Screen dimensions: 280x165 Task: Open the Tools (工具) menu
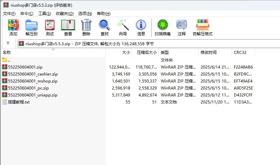tap(45, 13)
